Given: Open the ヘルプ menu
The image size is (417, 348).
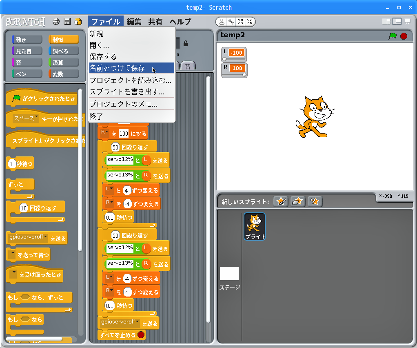Looking at the screenshot, I should click(180, 22).
